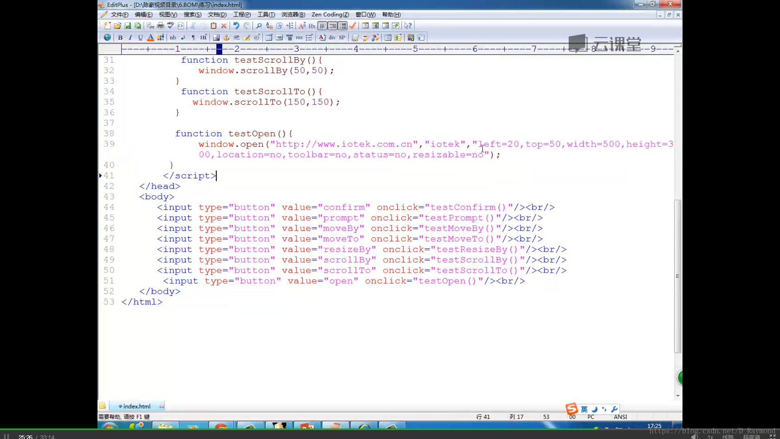Apply bold with the B icon
Screen dimensions: 780x439
click(120, 37)
